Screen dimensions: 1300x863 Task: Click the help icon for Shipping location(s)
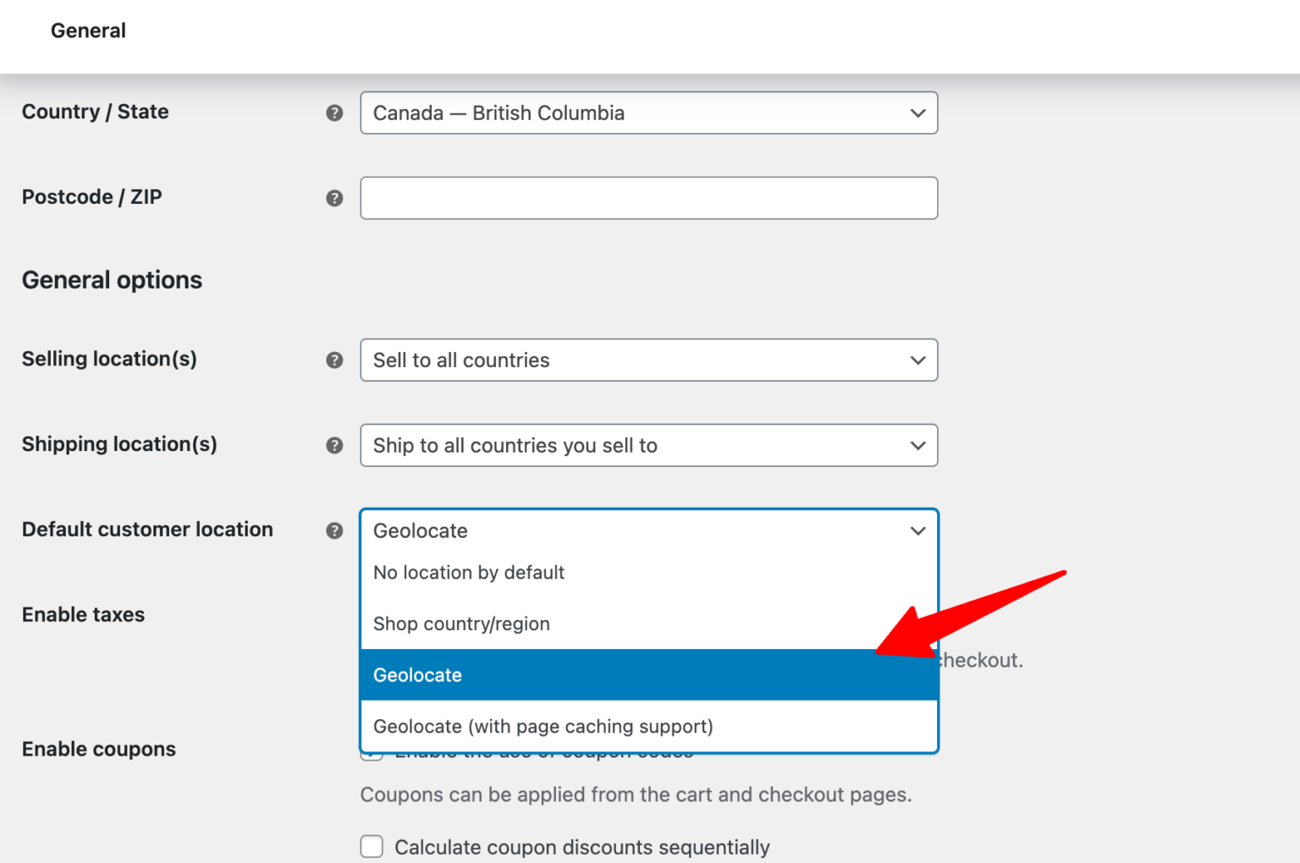pyautogui.click(x=335, y=445)
